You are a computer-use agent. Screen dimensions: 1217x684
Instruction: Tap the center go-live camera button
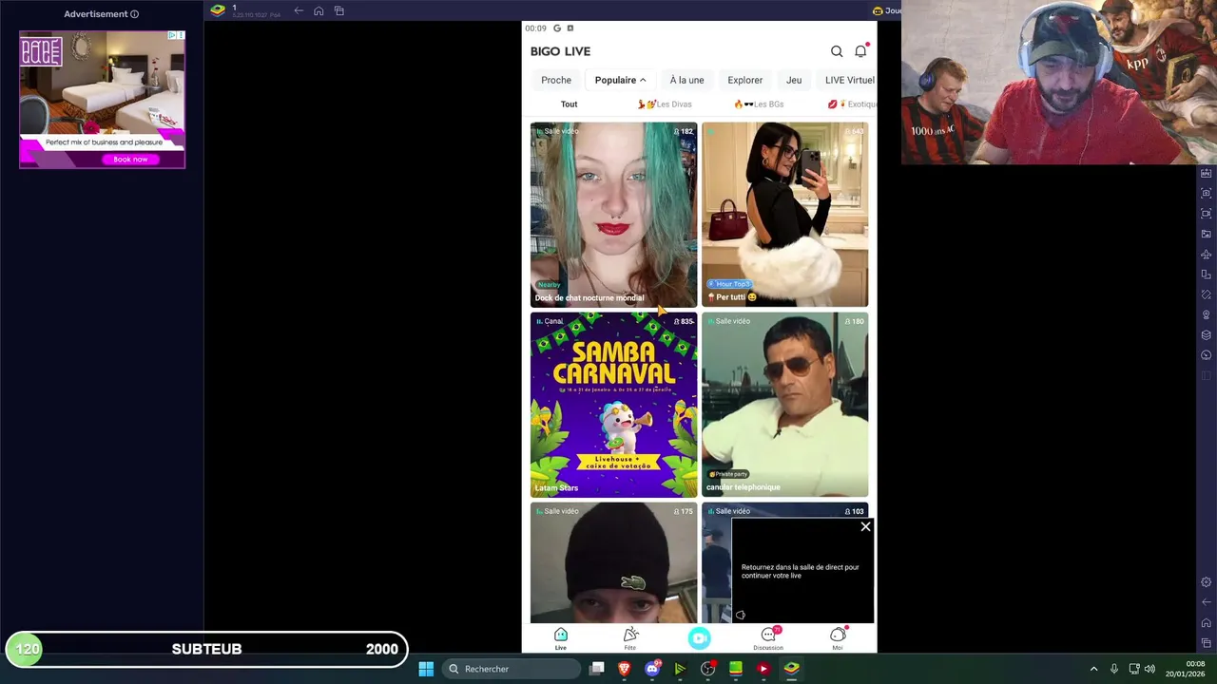tap(700, 638)
